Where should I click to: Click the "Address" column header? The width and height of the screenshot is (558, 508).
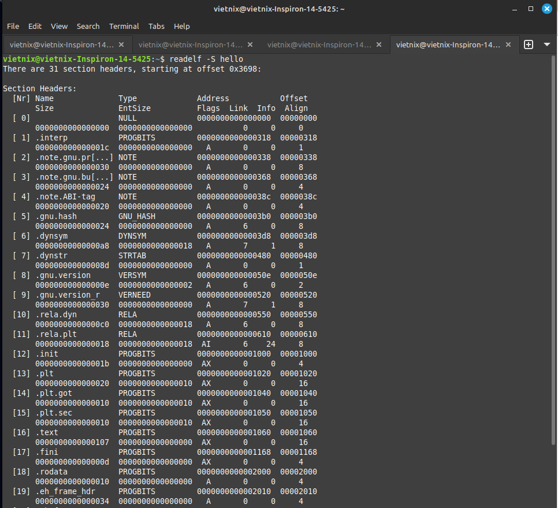click(x=213, y=98)
